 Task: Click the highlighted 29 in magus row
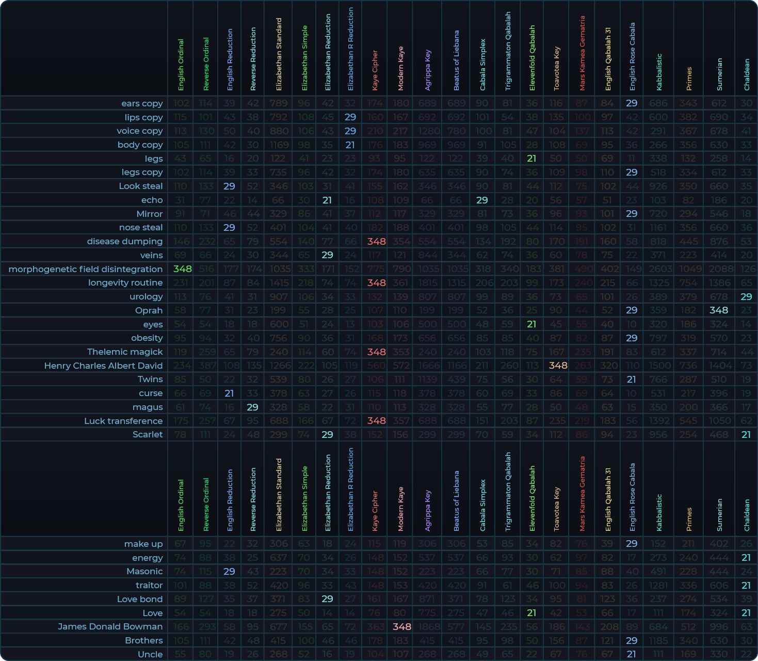pos(252,407)
